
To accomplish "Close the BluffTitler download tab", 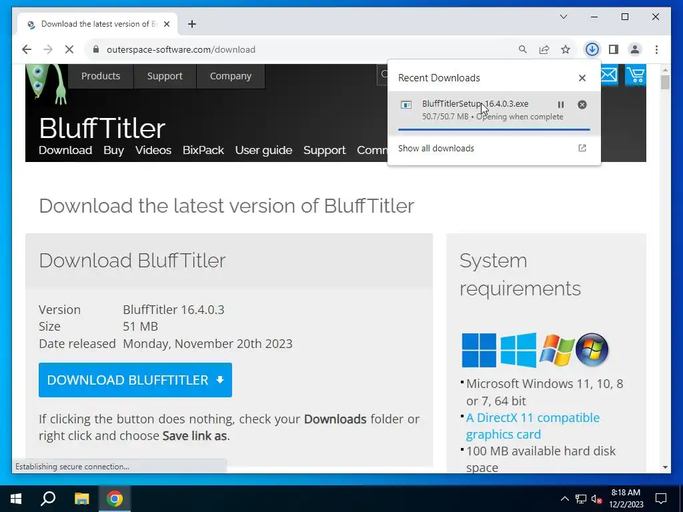I will coord(167,24).
